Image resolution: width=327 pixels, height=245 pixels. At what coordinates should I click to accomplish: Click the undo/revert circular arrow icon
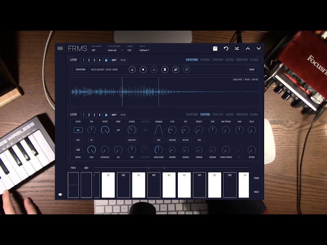[226, 48]
